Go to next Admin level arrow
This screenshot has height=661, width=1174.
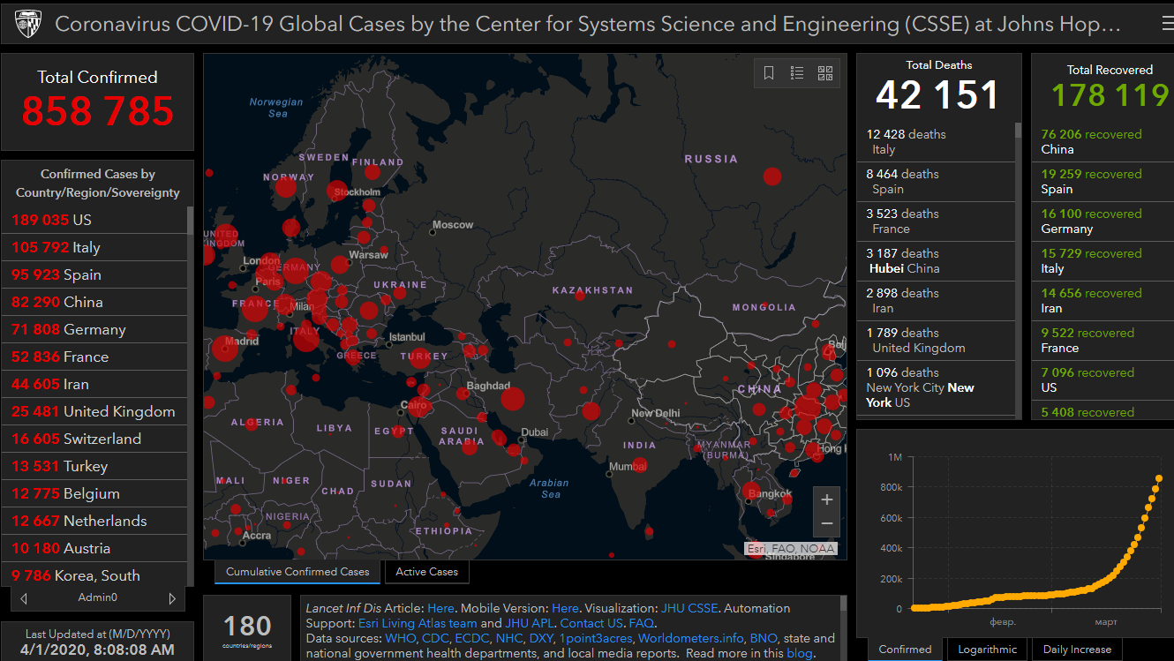[172, 598]
